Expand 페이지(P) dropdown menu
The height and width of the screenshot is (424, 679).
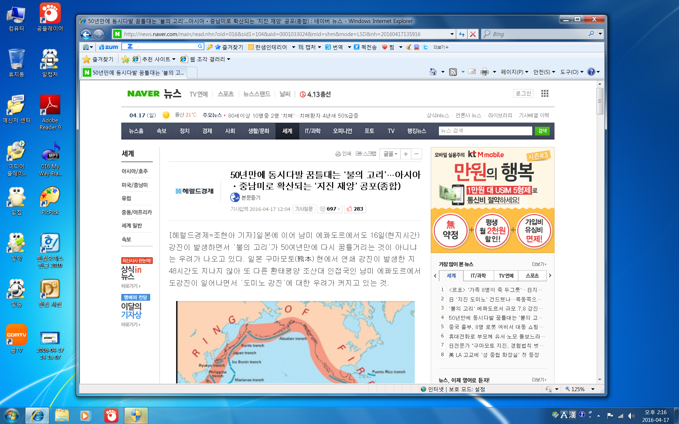514,72
